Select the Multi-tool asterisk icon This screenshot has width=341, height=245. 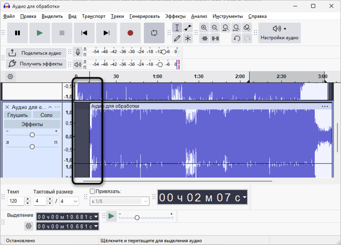pos(188,38)
